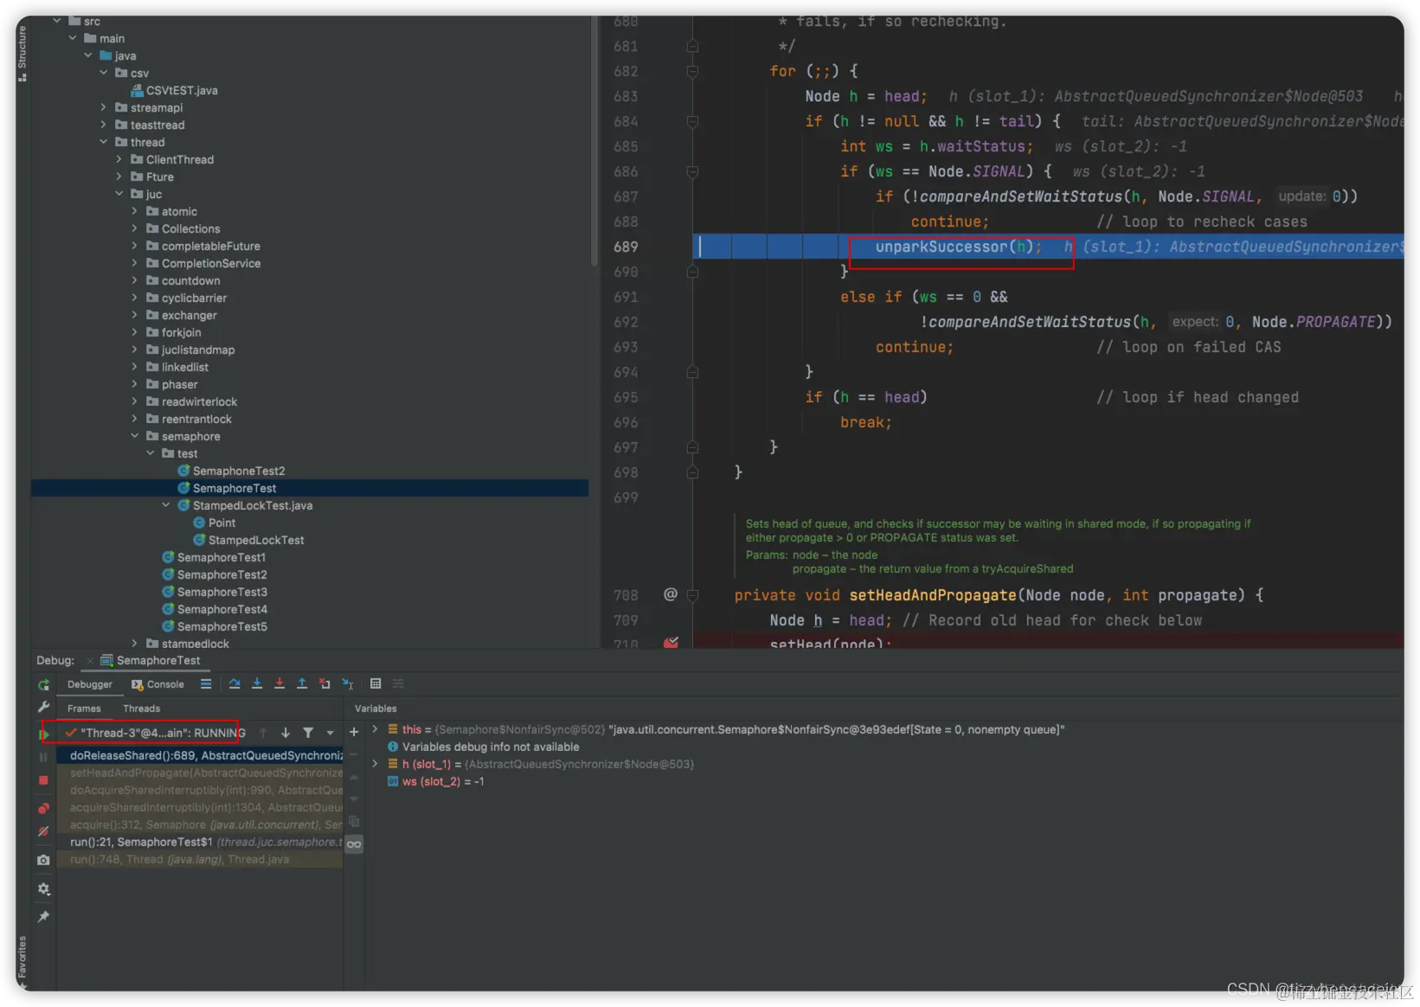This screenshot has height=1007, width=1420.
Task: Toggle the breakpoint at setHead(node) line
Action: 671,642
